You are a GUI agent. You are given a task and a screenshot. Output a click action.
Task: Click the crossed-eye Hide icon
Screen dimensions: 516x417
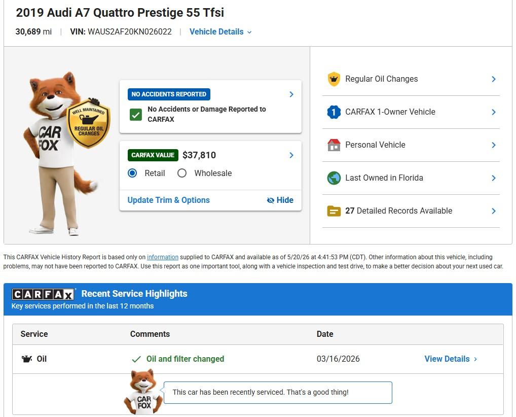[271, 200]
